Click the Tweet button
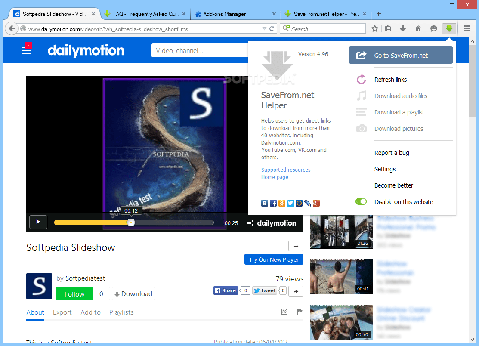This screenshot has height=346, width=479. click(x=265, y=291)
